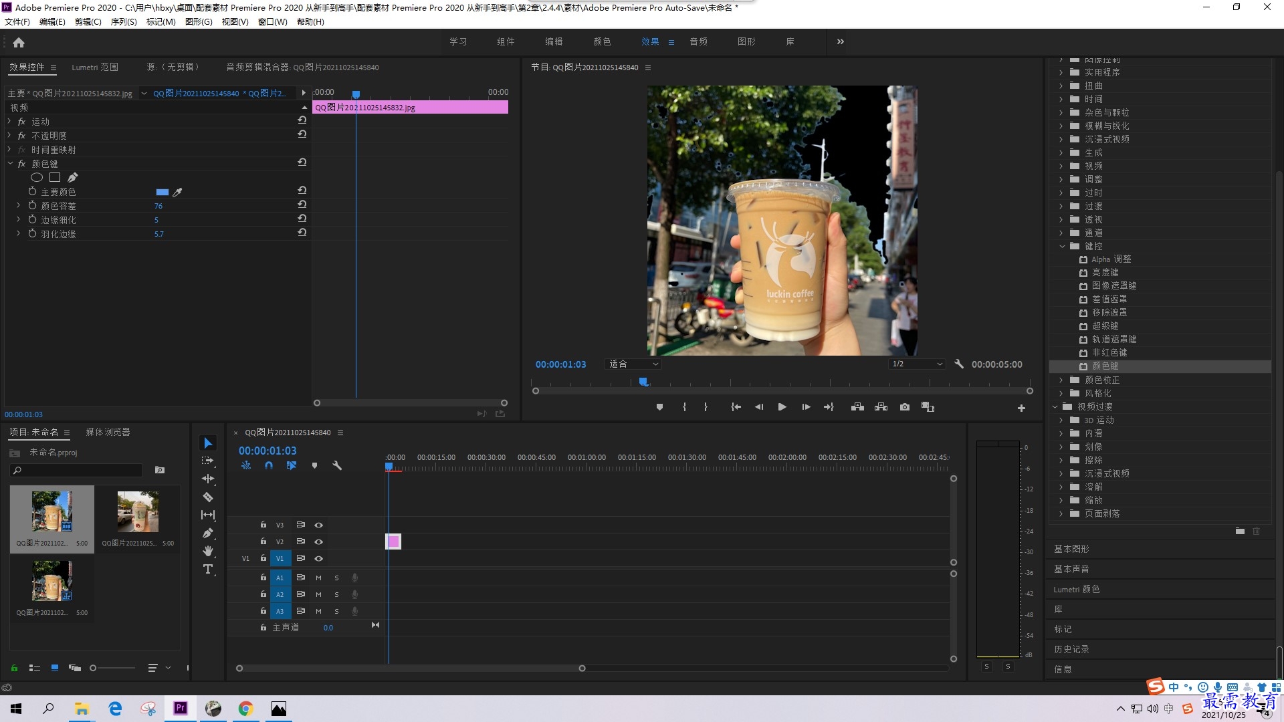Toggle V2 track output eye
Image resolution: width=1284 pixels, height=722 pixels.
(x=319, y=541)
